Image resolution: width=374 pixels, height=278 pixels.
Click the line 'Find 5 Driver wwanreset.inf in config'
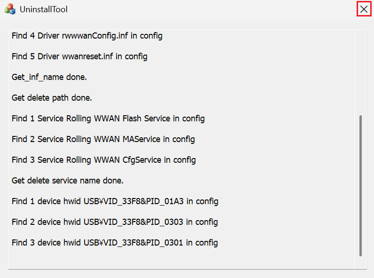click(x=79, y=56)
